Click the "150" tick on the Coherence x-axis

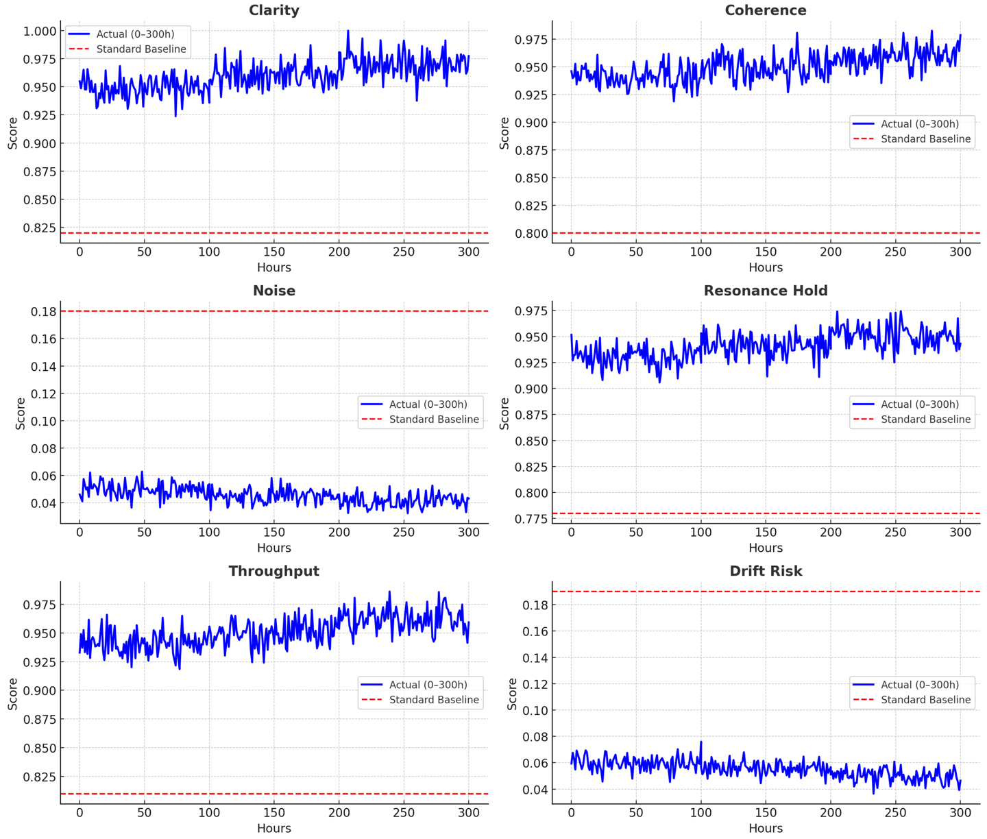pyautogui.click(x=766, y=252)
